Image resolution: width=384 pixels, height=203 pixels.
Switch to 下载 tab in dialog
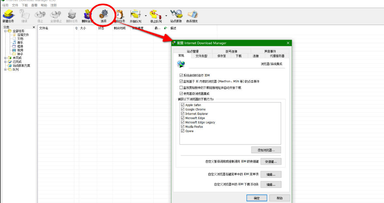(238, 56)
